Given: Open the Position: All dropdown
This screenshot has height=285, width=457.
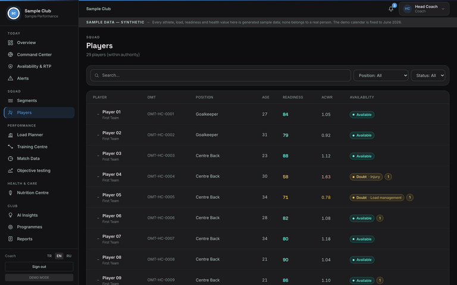Looking at the screenshot, I should tap(381, 75).
